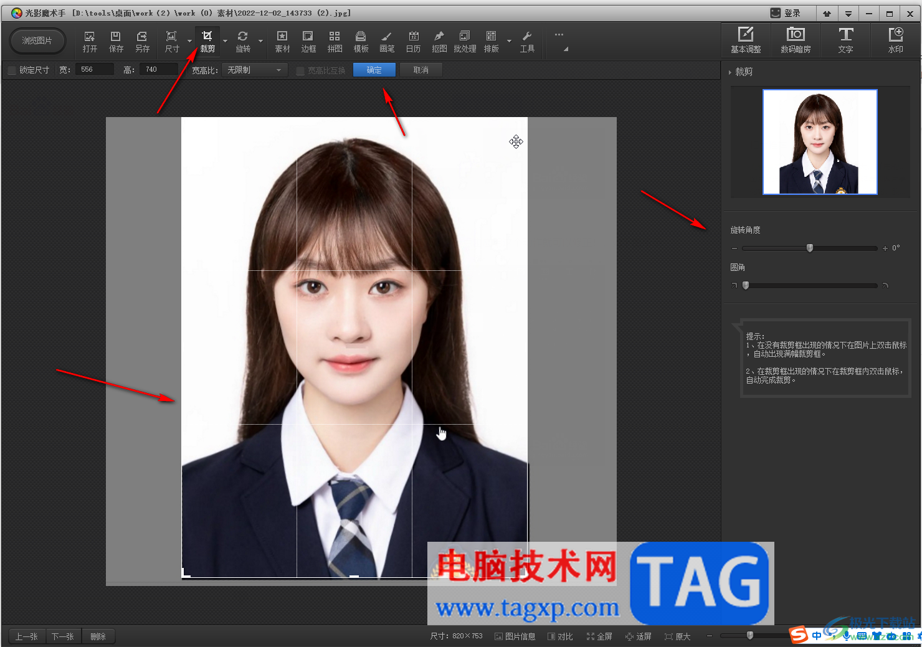
Task: Click the 取消 cancel button
Action: [421, 70]
